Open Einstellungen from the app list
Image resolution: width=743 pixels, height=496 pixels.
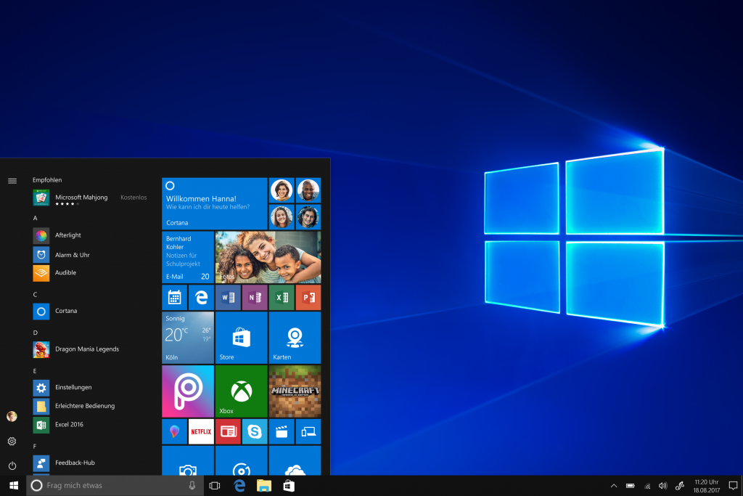pos(73,388)
